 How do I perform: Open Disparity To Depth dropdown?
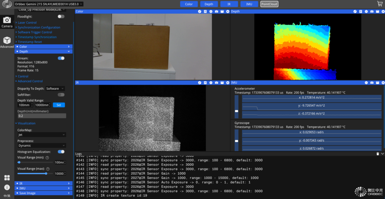pos(55,89)
